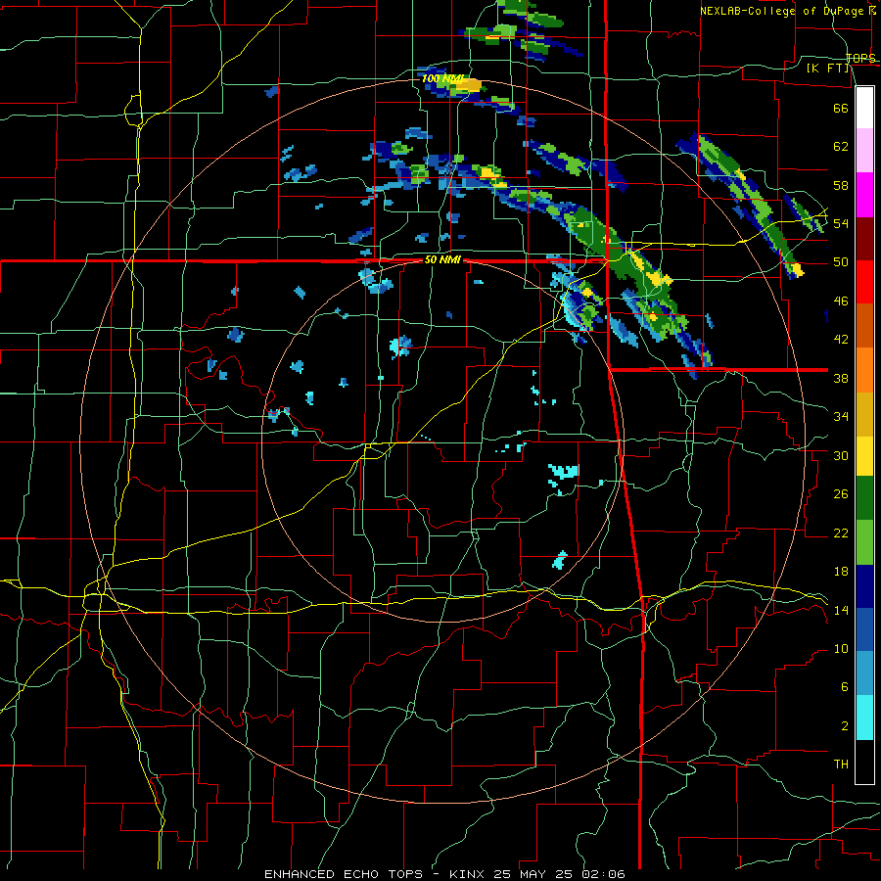Select the light green legend swatch
881x881 pixels.
point(864,542)
